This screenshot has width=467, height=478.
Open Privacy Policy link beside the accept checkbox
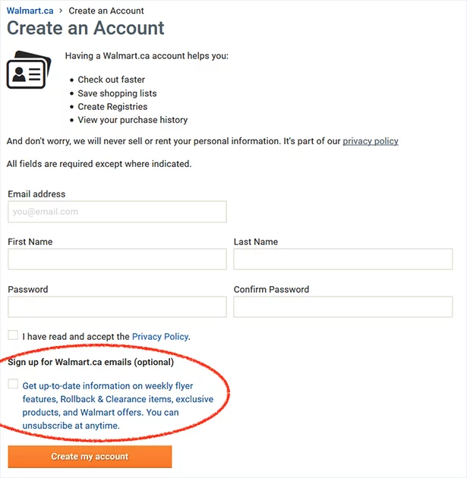pos(160,336)
